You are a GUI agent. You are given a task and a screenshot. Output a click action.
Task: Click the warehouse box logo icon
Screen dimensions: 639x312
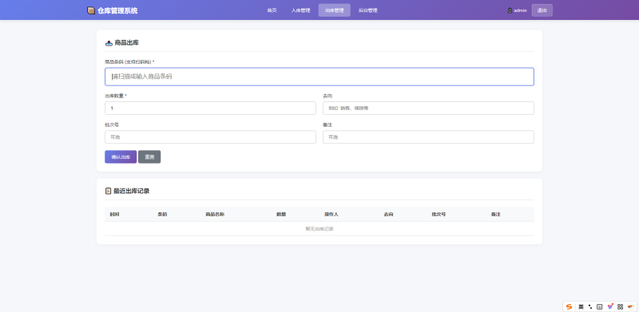(x=91, y=10)
